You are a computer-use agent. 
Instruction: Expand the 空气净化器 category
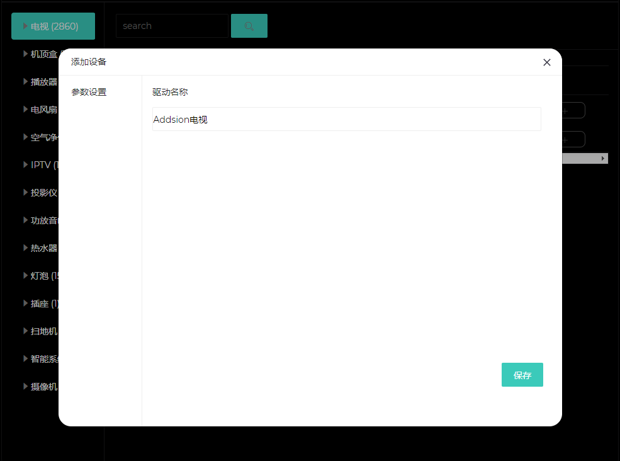click(41, 137)
